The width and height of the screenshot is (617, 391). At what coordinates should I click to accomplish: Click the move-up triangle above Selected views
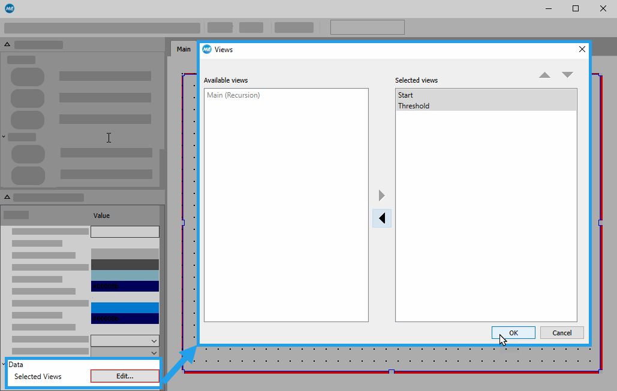[544, 75]
